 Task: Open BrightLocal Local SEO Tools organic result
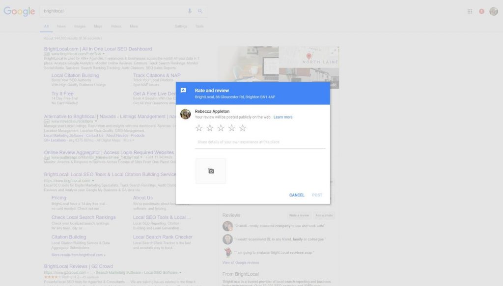[110, 174]
